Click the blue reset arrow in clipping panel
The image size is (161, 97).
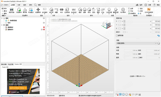pyautogui.click(x=158, y=36)
